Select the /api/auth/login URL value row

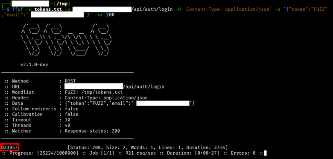tap(114, 87)
